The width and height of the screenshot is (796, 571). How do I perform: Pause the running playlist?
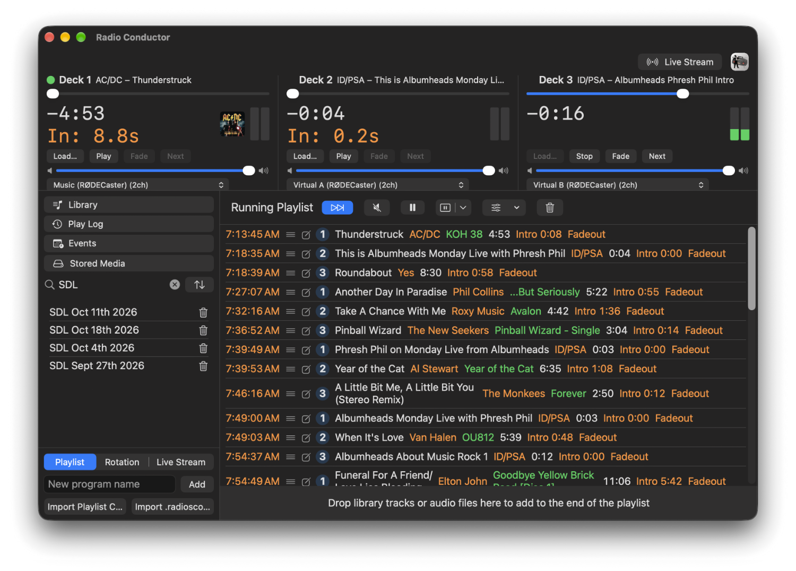point(412,208)
